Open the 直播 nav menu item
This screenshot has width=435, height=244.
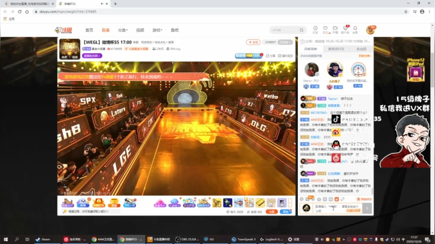coord(105,30)
